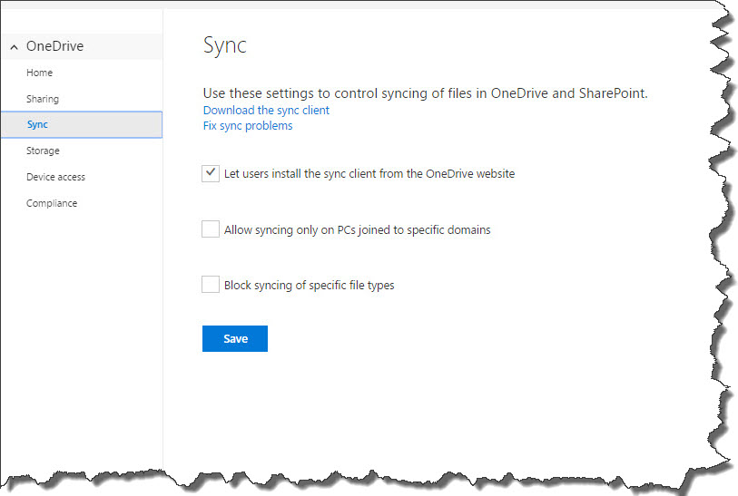The height and width of the screenshot is (496, 738).
Task: Tick the Block syncing of file types checkbox
Action: [211, 285]
